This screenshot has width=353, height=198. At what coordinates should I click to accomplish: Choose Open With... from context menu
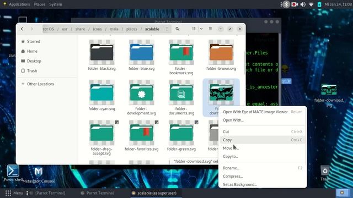(263, 120)
